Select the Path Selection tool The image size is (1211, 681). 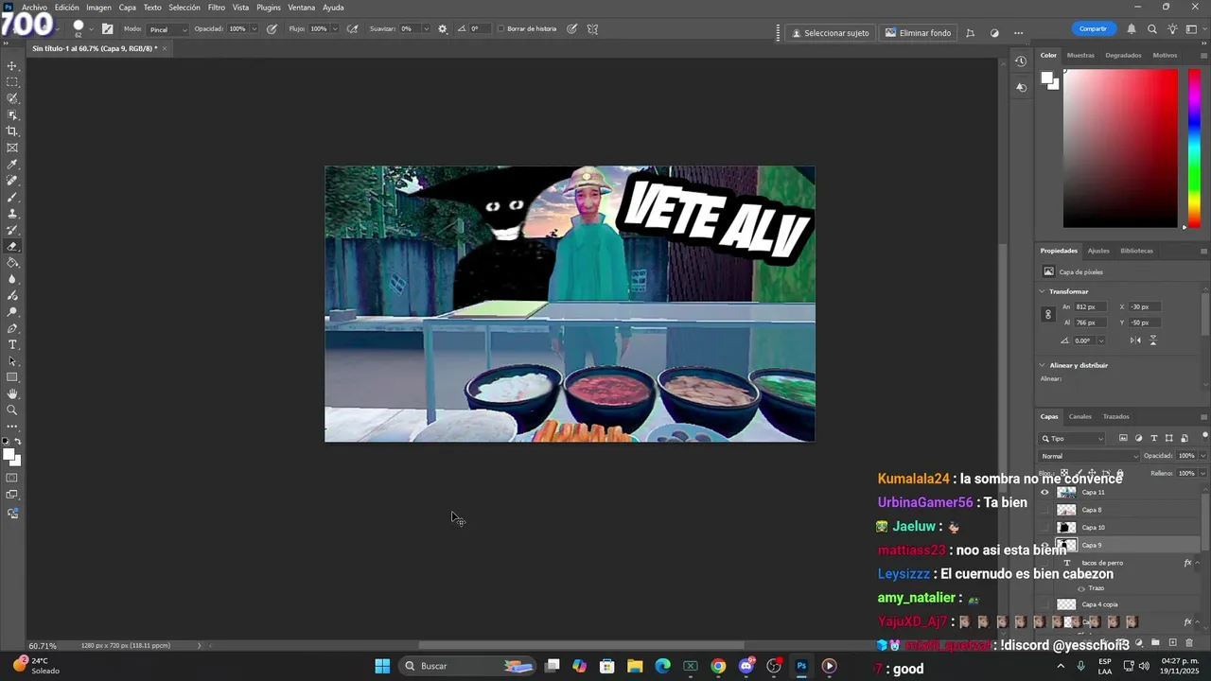(x=12, y=361)
